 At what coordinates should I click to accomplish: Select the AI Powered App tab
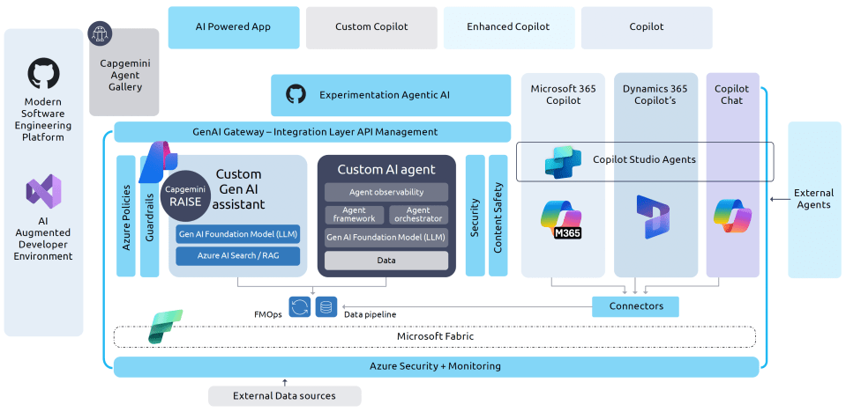[233, 27]
